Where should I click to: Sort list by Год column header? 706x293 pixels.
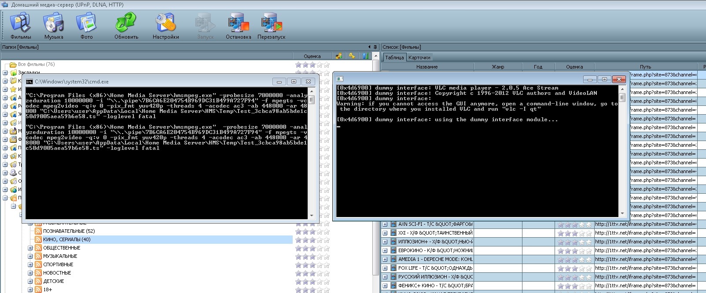pos(538,67)
